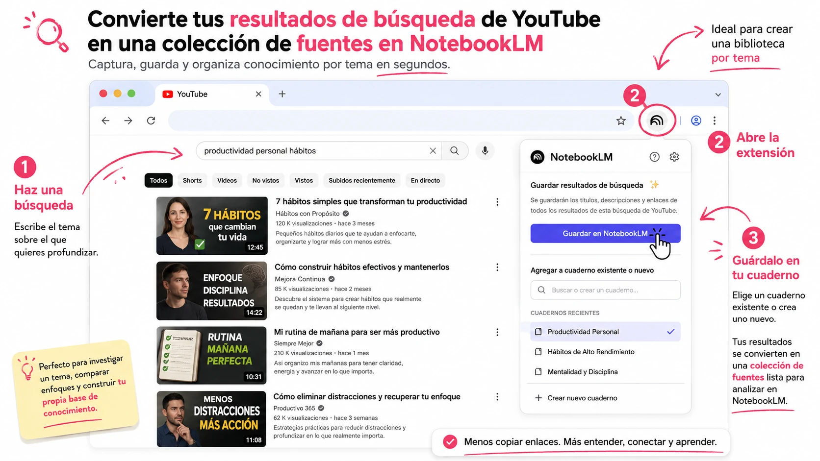Select the Videos filter chip
Screen dimensions: 820x461
tap(227, 180)
